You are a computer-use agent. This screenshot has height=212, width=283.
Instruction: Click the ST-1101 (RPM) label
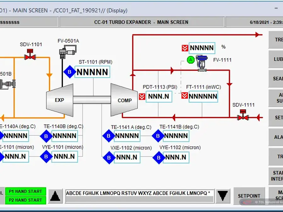pyautogui.click(x=96, y=62)
